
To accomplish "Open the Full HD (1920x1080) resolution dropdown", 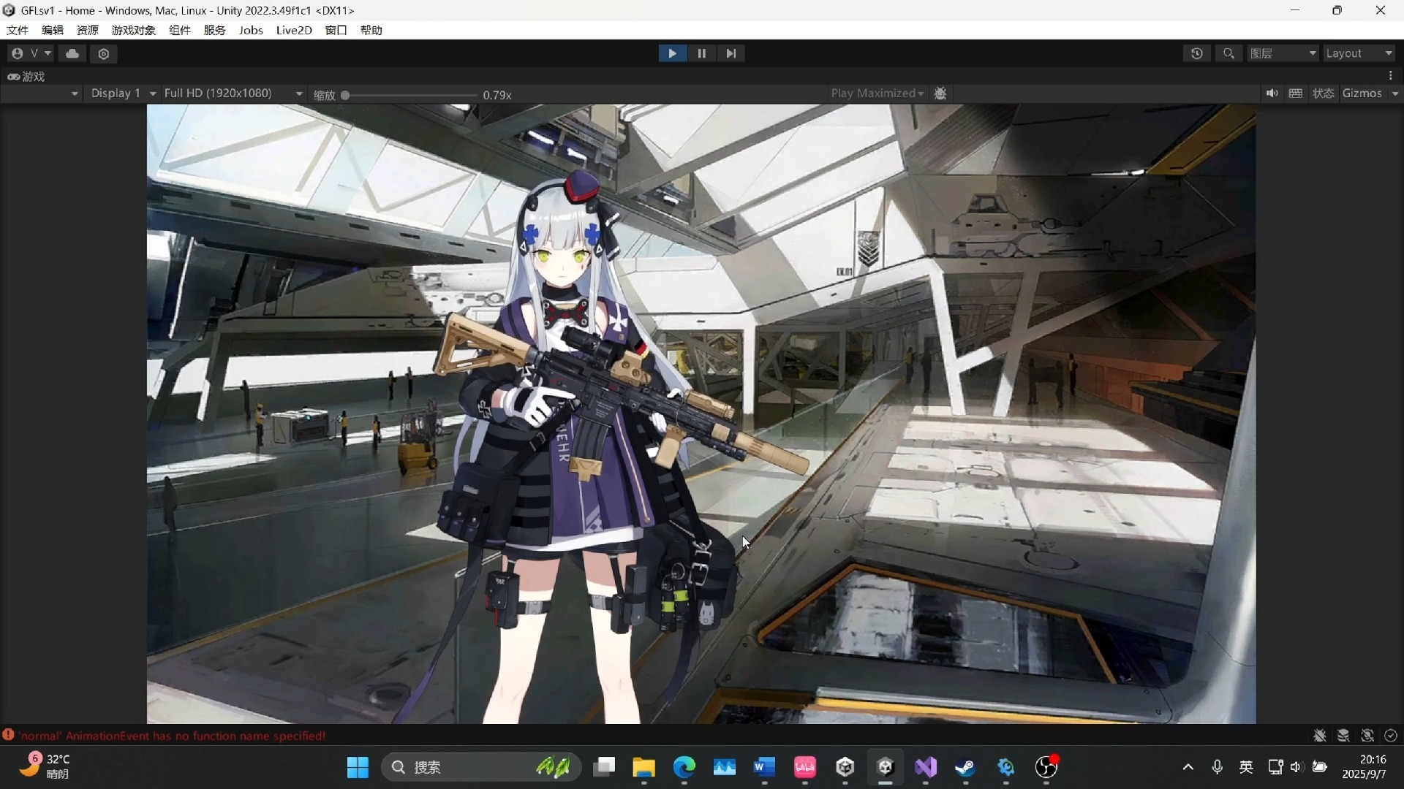I will [x=233, y=94].
